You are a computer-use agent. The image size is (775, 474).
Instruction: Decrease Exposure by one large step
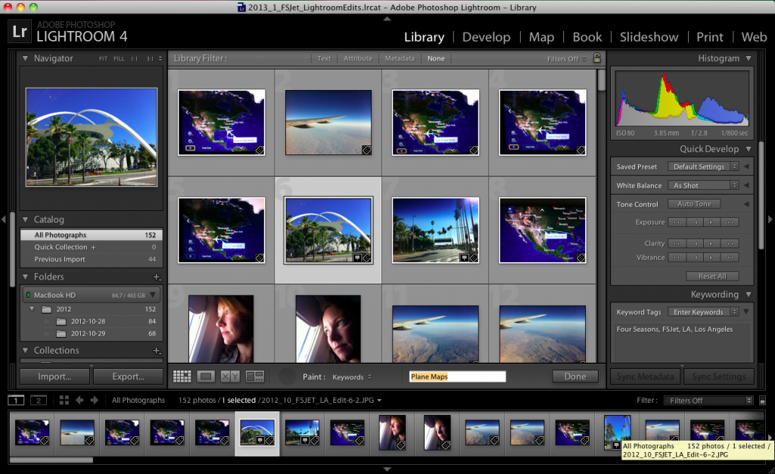[677, 223]
